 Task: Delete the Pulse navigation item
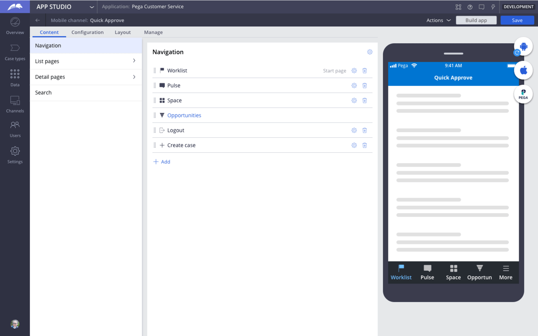coord(365,86)
